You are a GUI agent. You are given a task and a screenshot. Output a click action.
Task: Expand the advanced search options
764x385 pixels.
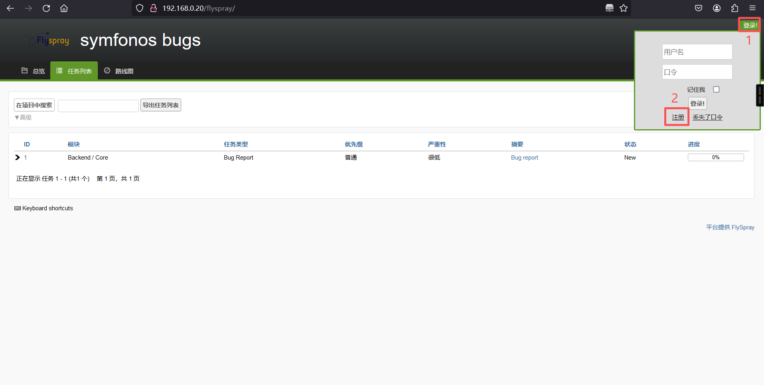23,117
